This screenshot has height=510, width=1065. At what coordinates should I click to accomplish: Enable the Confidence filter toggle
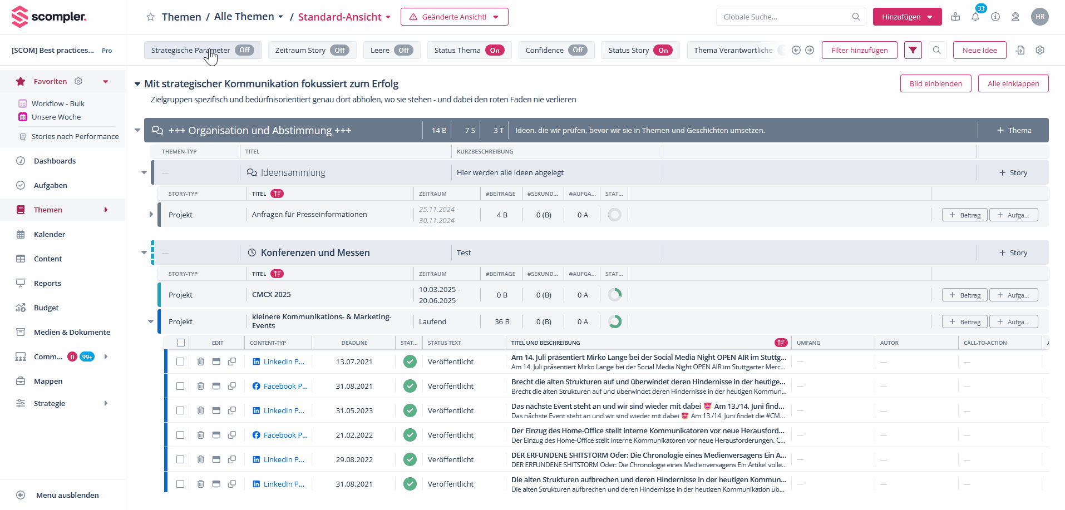(x=578, y=50)
